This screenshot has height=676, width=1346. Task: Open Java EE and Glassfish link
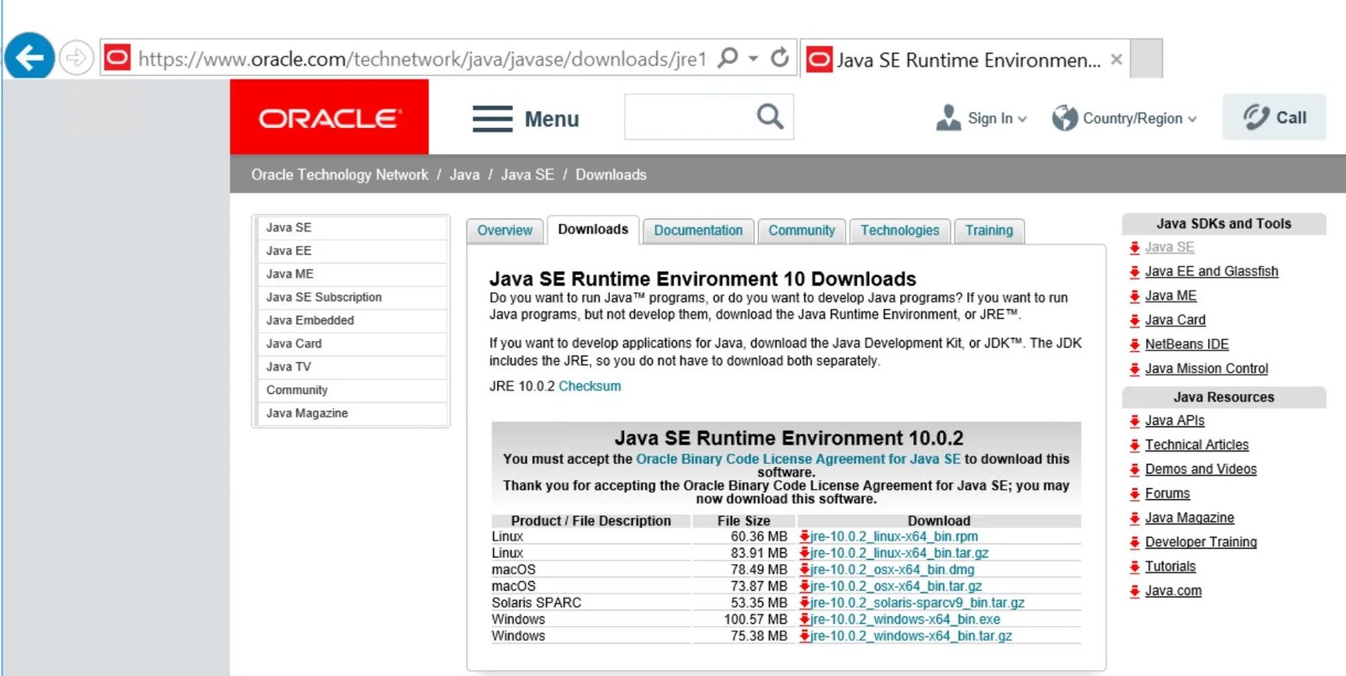click(x=1211, y=271)
